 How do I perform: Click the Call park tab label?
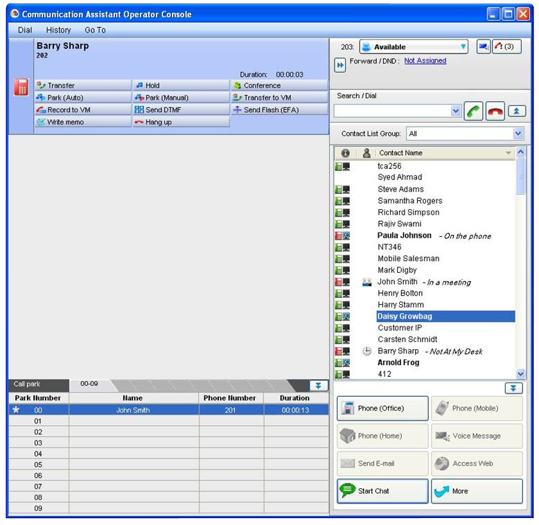[27, 384]
